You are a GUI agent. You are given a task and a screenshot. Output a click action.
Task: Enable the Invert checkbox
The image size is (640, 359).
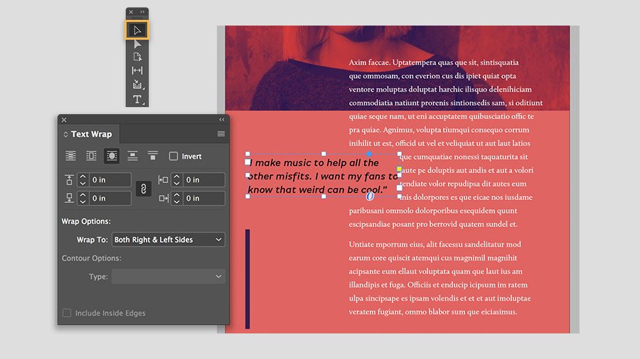click(x=174, y=156)
